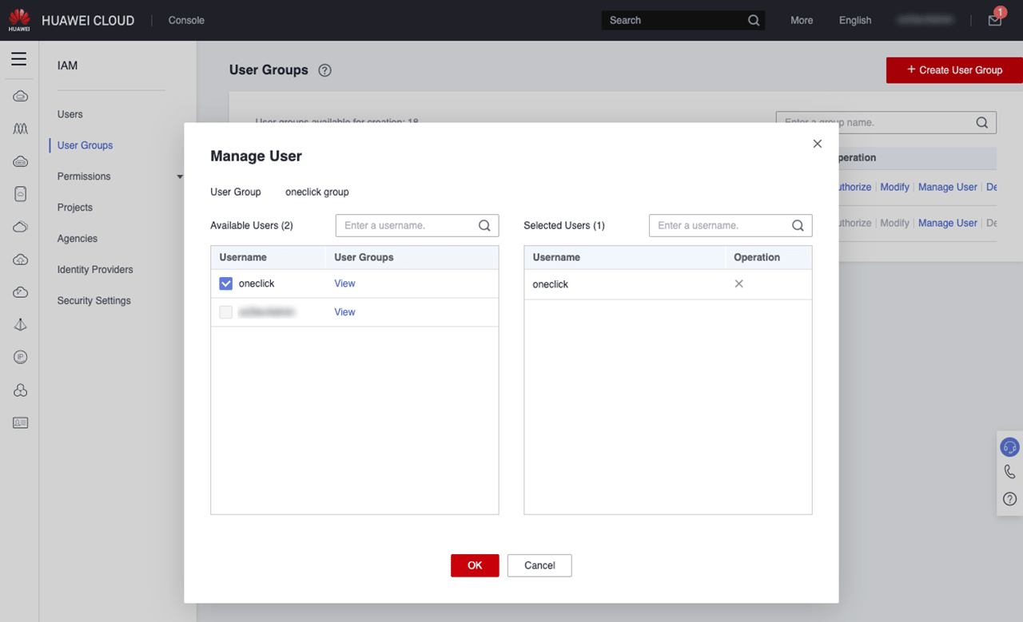Click the magnifier icon in the top search bar
Image resolution: width=1023 pixels, height=622 pixels.
pyautogui.click(x=753, y=21)
